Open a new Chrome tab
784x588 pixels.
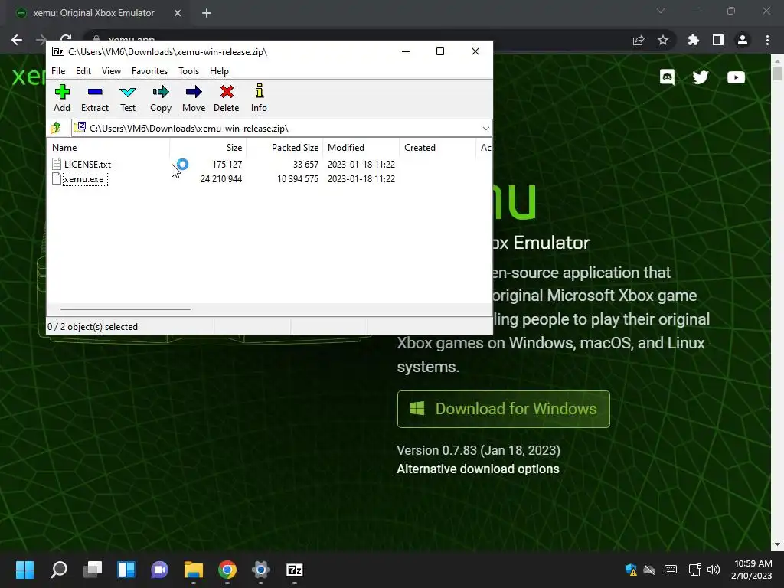(x=207, y=13)
